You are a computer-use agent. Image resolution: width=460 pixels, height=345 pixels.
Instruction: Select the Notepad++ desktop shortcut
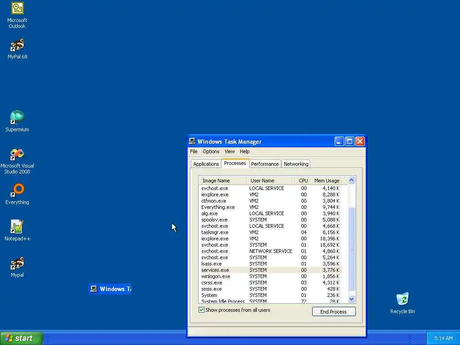point(18,230)
